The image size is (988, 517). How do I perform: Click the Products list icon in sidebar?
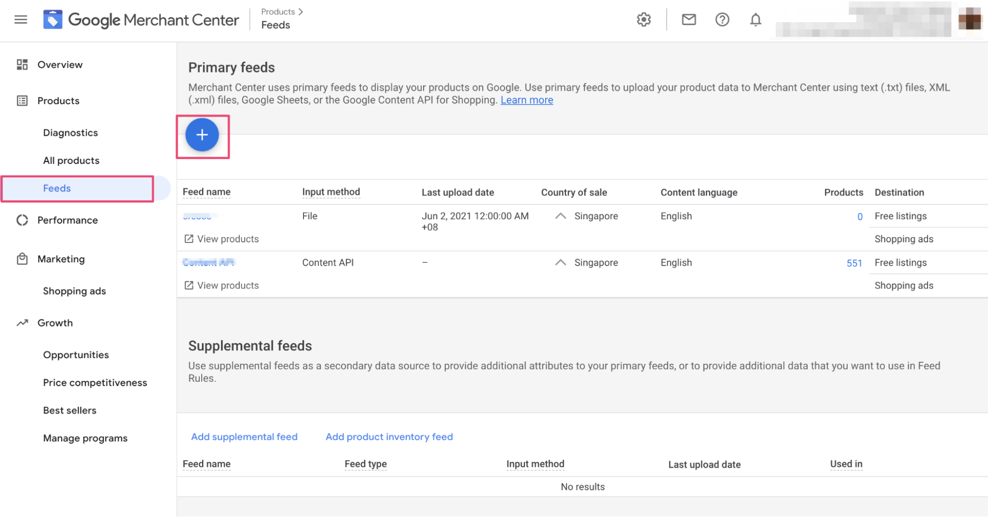[x=22, y=101]
